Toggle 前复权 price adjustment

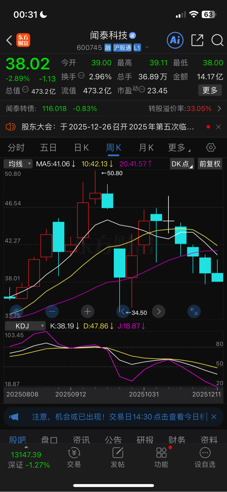[x=210, y=164]
